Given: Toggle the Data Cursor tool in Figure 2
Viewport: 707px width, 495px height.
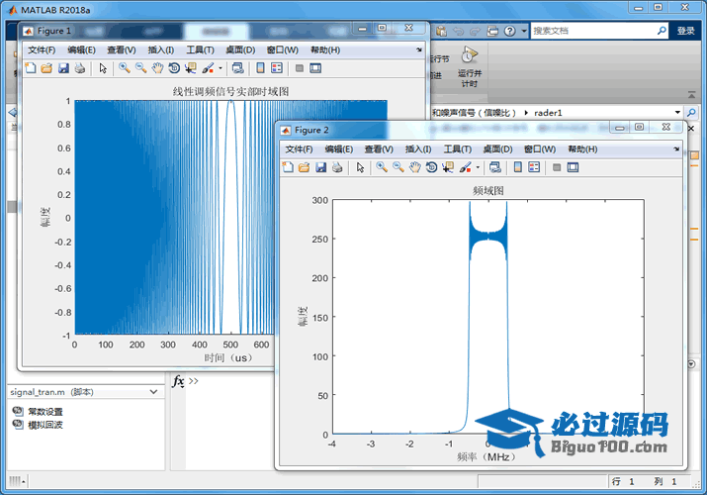Looking at the screenshot, I should coord(448,167).
